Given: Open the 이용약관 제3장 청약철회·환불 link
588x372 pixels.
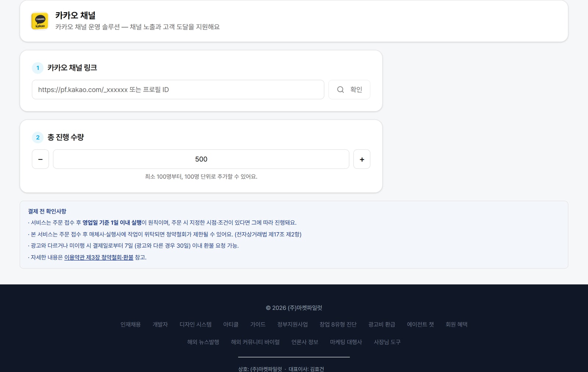Looking at the screenshot, I should click(x=99, y=257).
